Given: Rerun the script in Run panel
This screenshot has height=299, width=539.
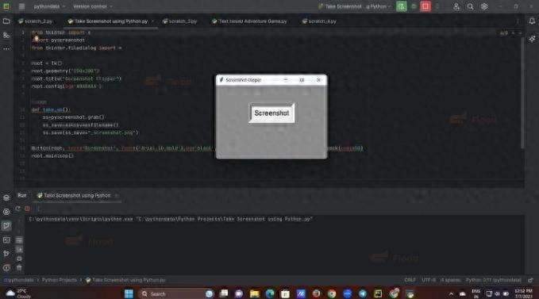Looking at the screenshot, I should 18,209.
